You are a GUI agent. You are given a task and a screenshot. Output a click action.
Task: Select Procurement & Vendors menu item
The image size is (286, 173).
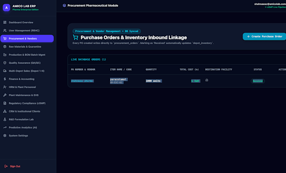[x=27, y=39]
